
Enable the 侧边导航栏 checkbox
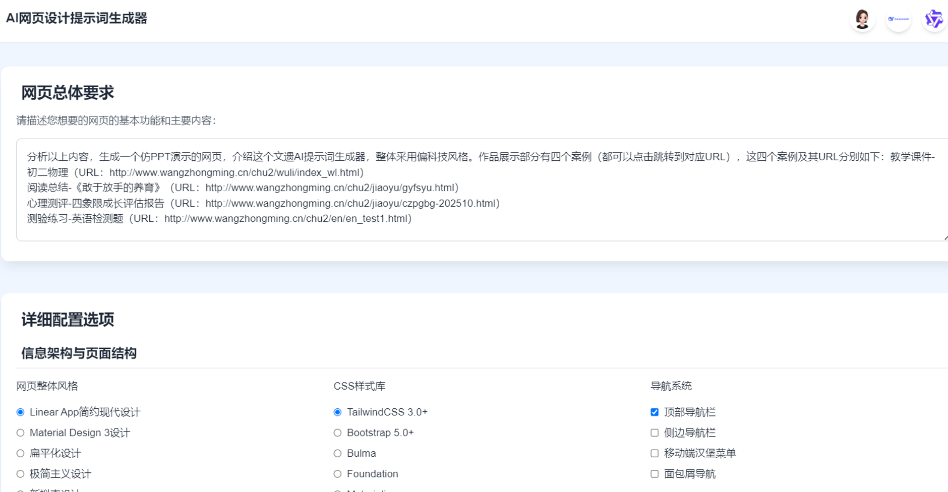[x=655, y=433]
